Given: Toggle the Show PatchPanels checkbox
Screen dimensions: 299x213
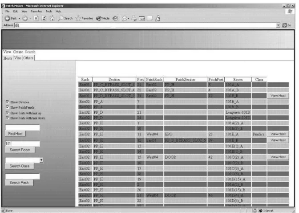Looking at the screenshot, I should 8,107.
